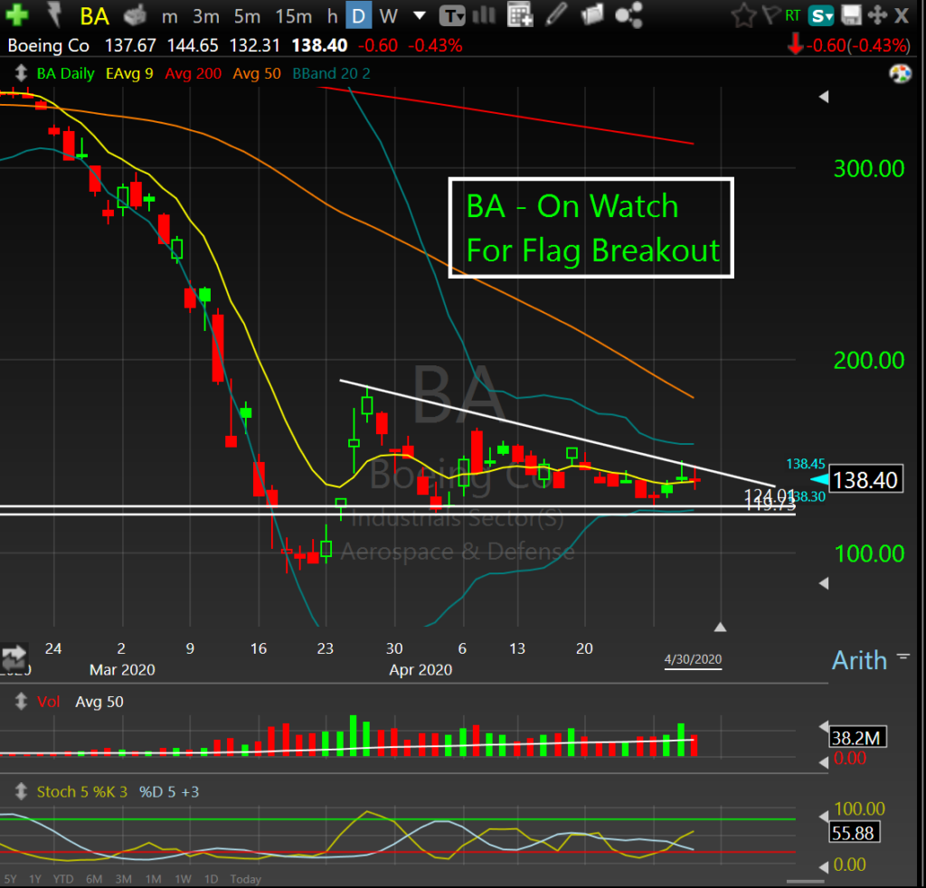Toggle the RT real-time indicator
The width and height of the screenshot is (926, 888).
pyautogui.click(x=792, y=15)
